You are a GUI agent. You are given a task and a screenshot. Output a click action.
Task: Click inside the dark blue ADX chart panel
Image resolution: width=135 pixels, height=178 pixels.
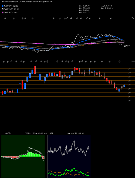[x=69, y=156]
